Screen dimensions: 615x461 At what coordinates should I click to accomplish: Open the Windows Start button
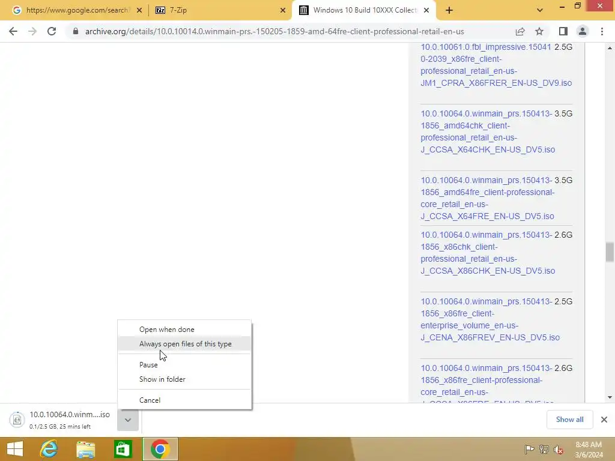(15, 449)
